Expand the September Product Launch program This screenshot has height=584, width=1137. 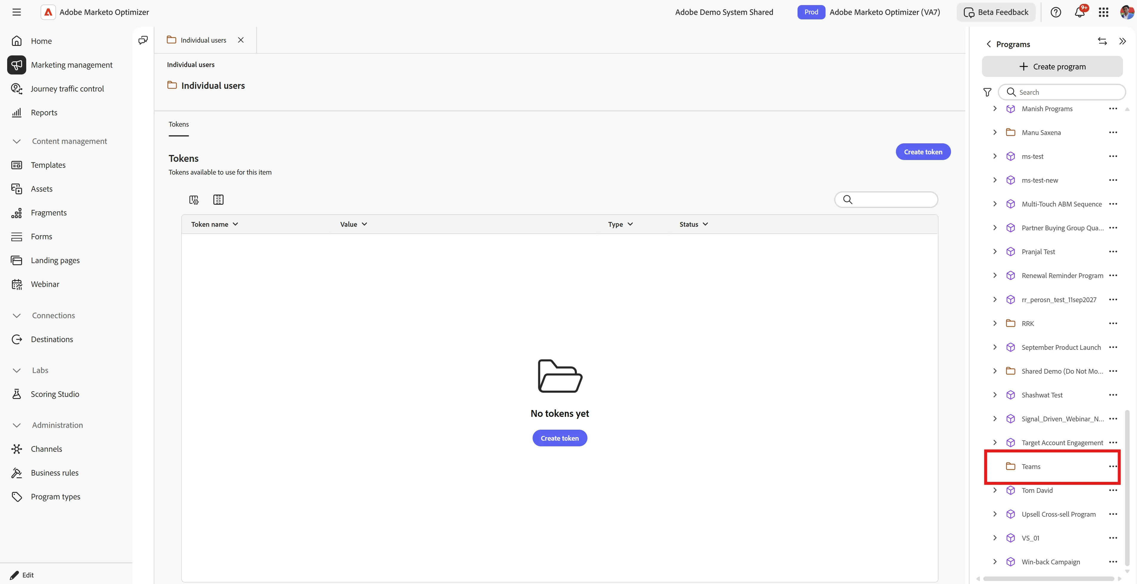click(995, 347)
